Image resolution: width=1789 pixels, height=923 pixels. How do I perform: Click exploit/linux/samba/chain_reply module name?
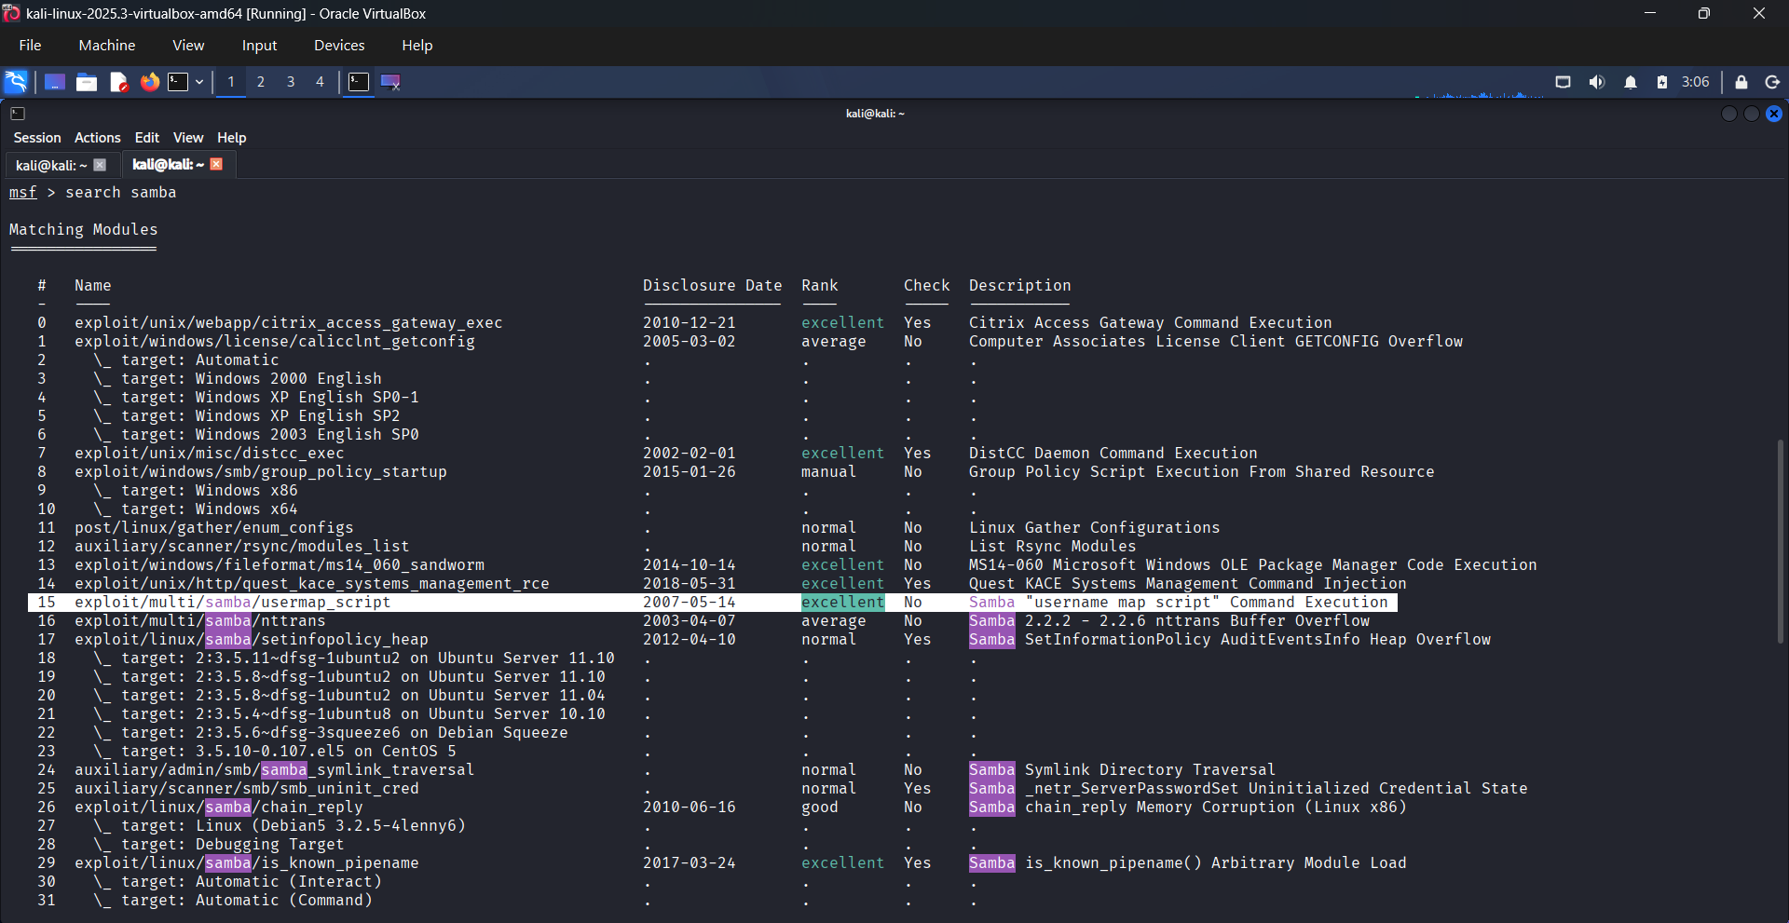pos(219,808)
